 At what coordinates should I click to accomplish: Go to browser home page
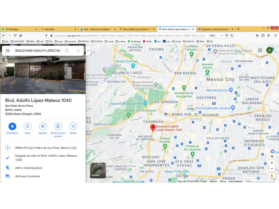[x=21, y=35]
